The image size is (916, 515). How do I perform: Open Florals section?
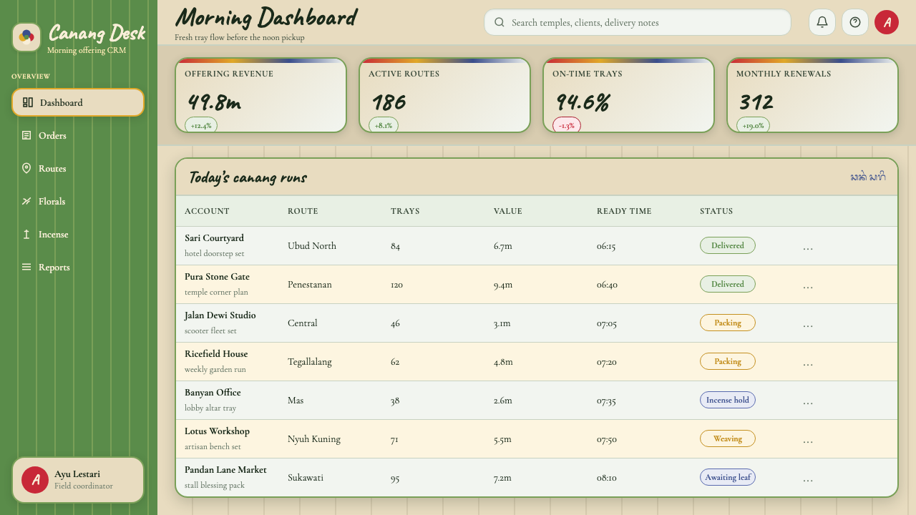pos(78,201)
